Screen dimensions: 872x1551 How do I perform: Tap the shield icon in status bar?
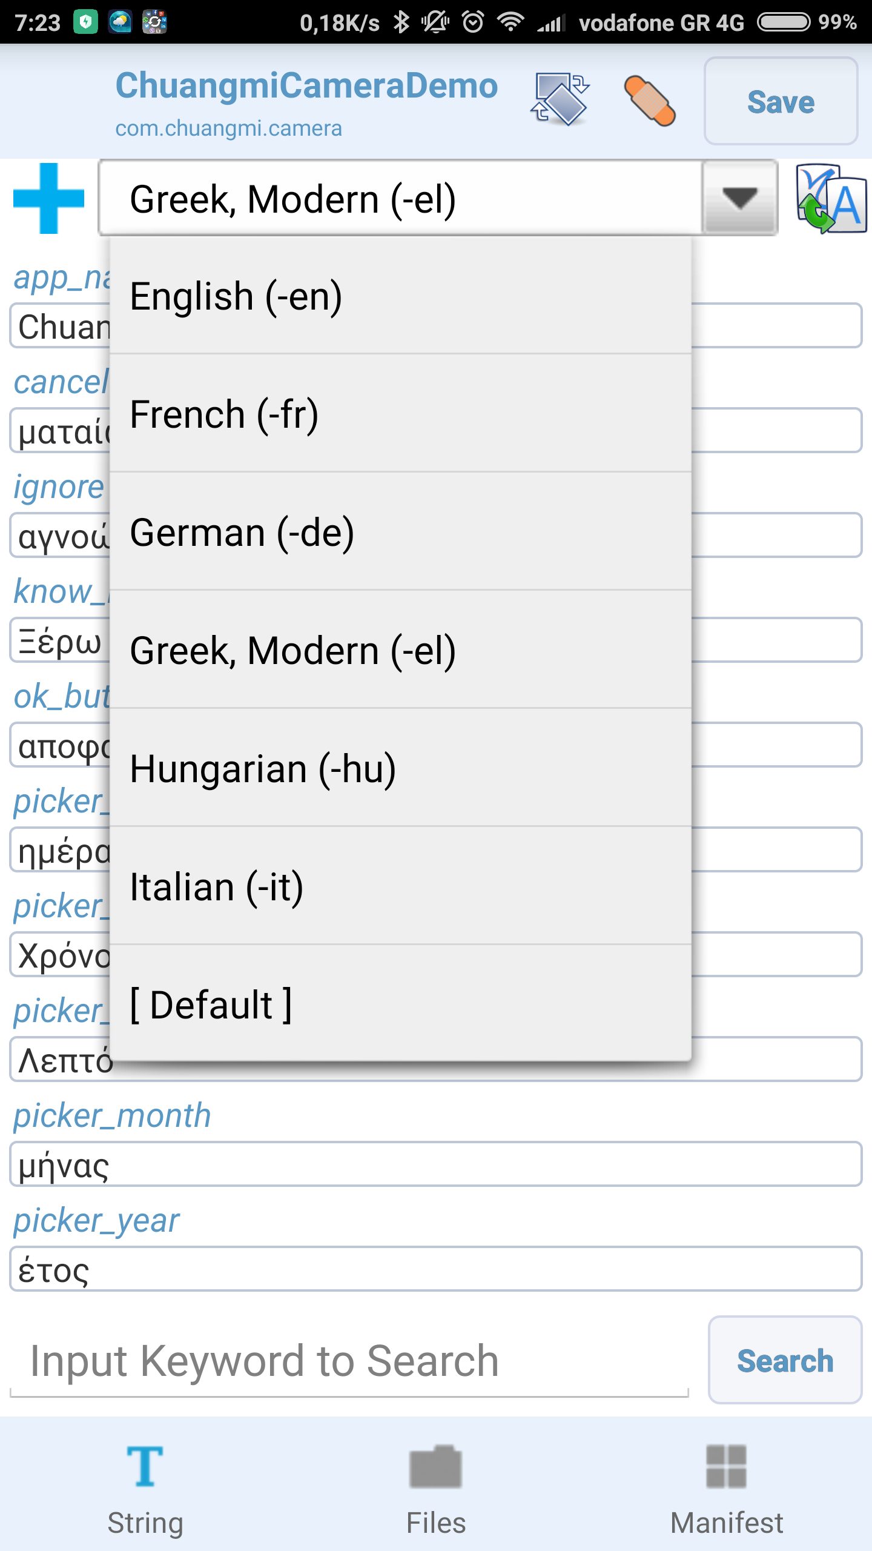click(x=85, y=22)
